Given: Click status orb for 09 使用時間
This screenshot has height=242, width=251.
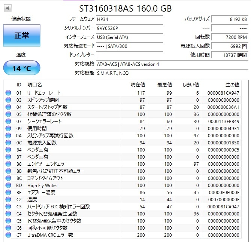Looking at the screenshot, I should pos(8,128).
